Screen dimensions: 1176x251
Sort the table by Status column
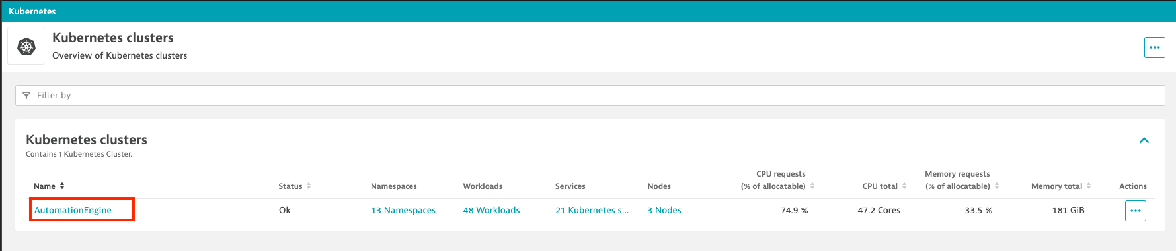coord(294,186)
